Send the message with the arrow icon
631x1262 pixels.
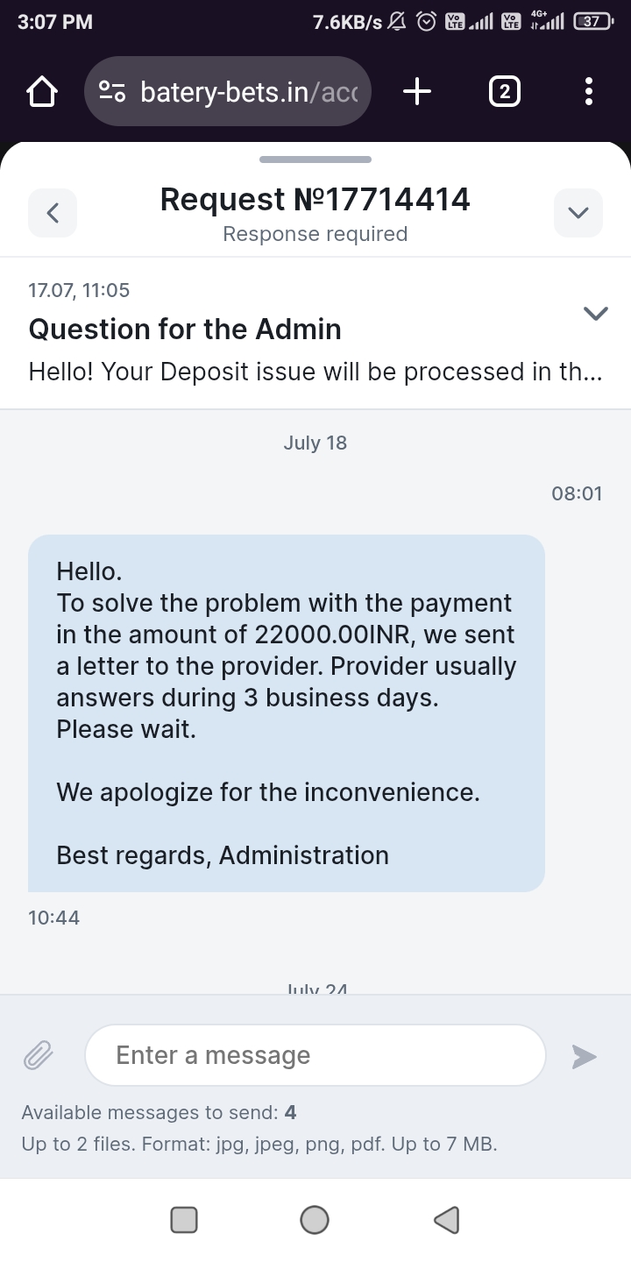click(584, 1056)
